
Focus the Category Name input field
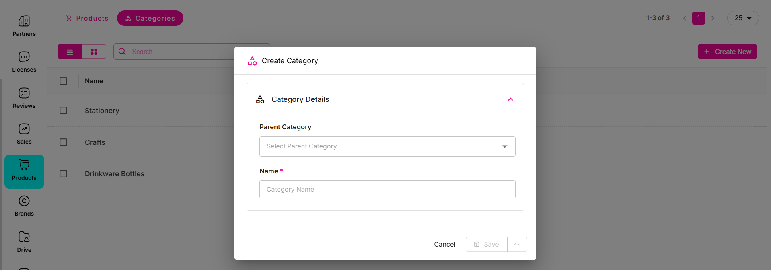(x=387, y=189)
